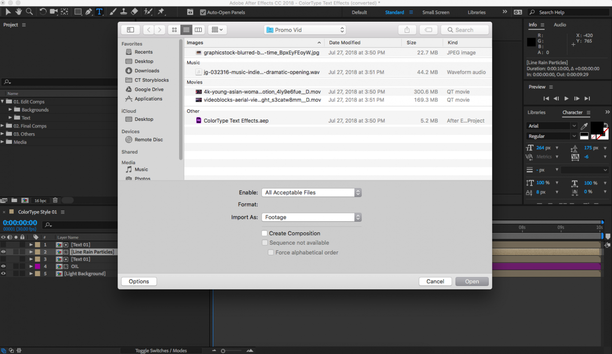Click the Sync Settings icon beside Search Help

(518, 12)
